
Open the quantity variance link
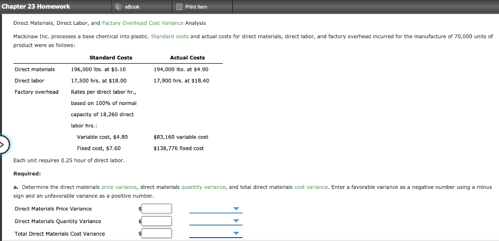click(204, 187)
